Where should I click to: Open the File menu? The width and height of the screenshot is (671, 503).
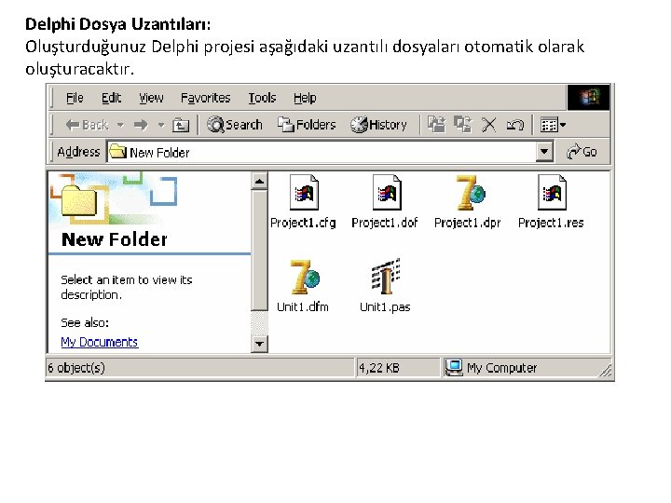tap(75, 98)
